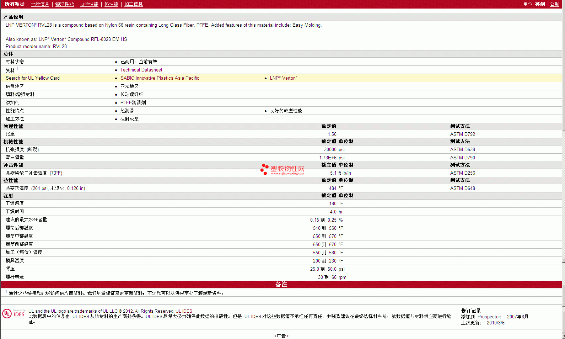Click the footnote 1 superscript beside 资料

pyautogui.click(x=17, y=69)
